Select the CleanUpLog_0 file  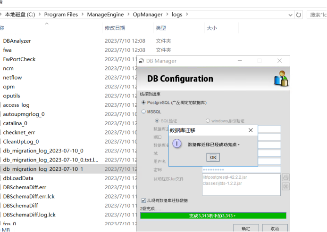click(21, 142)
